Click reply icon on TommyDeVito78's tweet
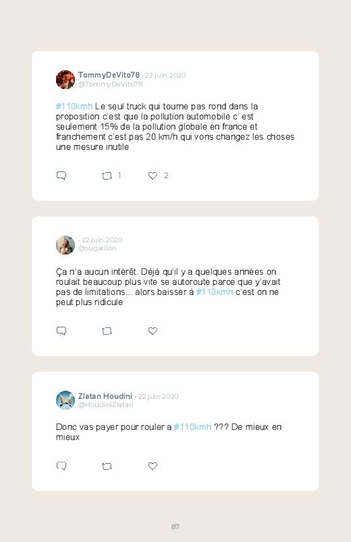 (x=61, y=175)
